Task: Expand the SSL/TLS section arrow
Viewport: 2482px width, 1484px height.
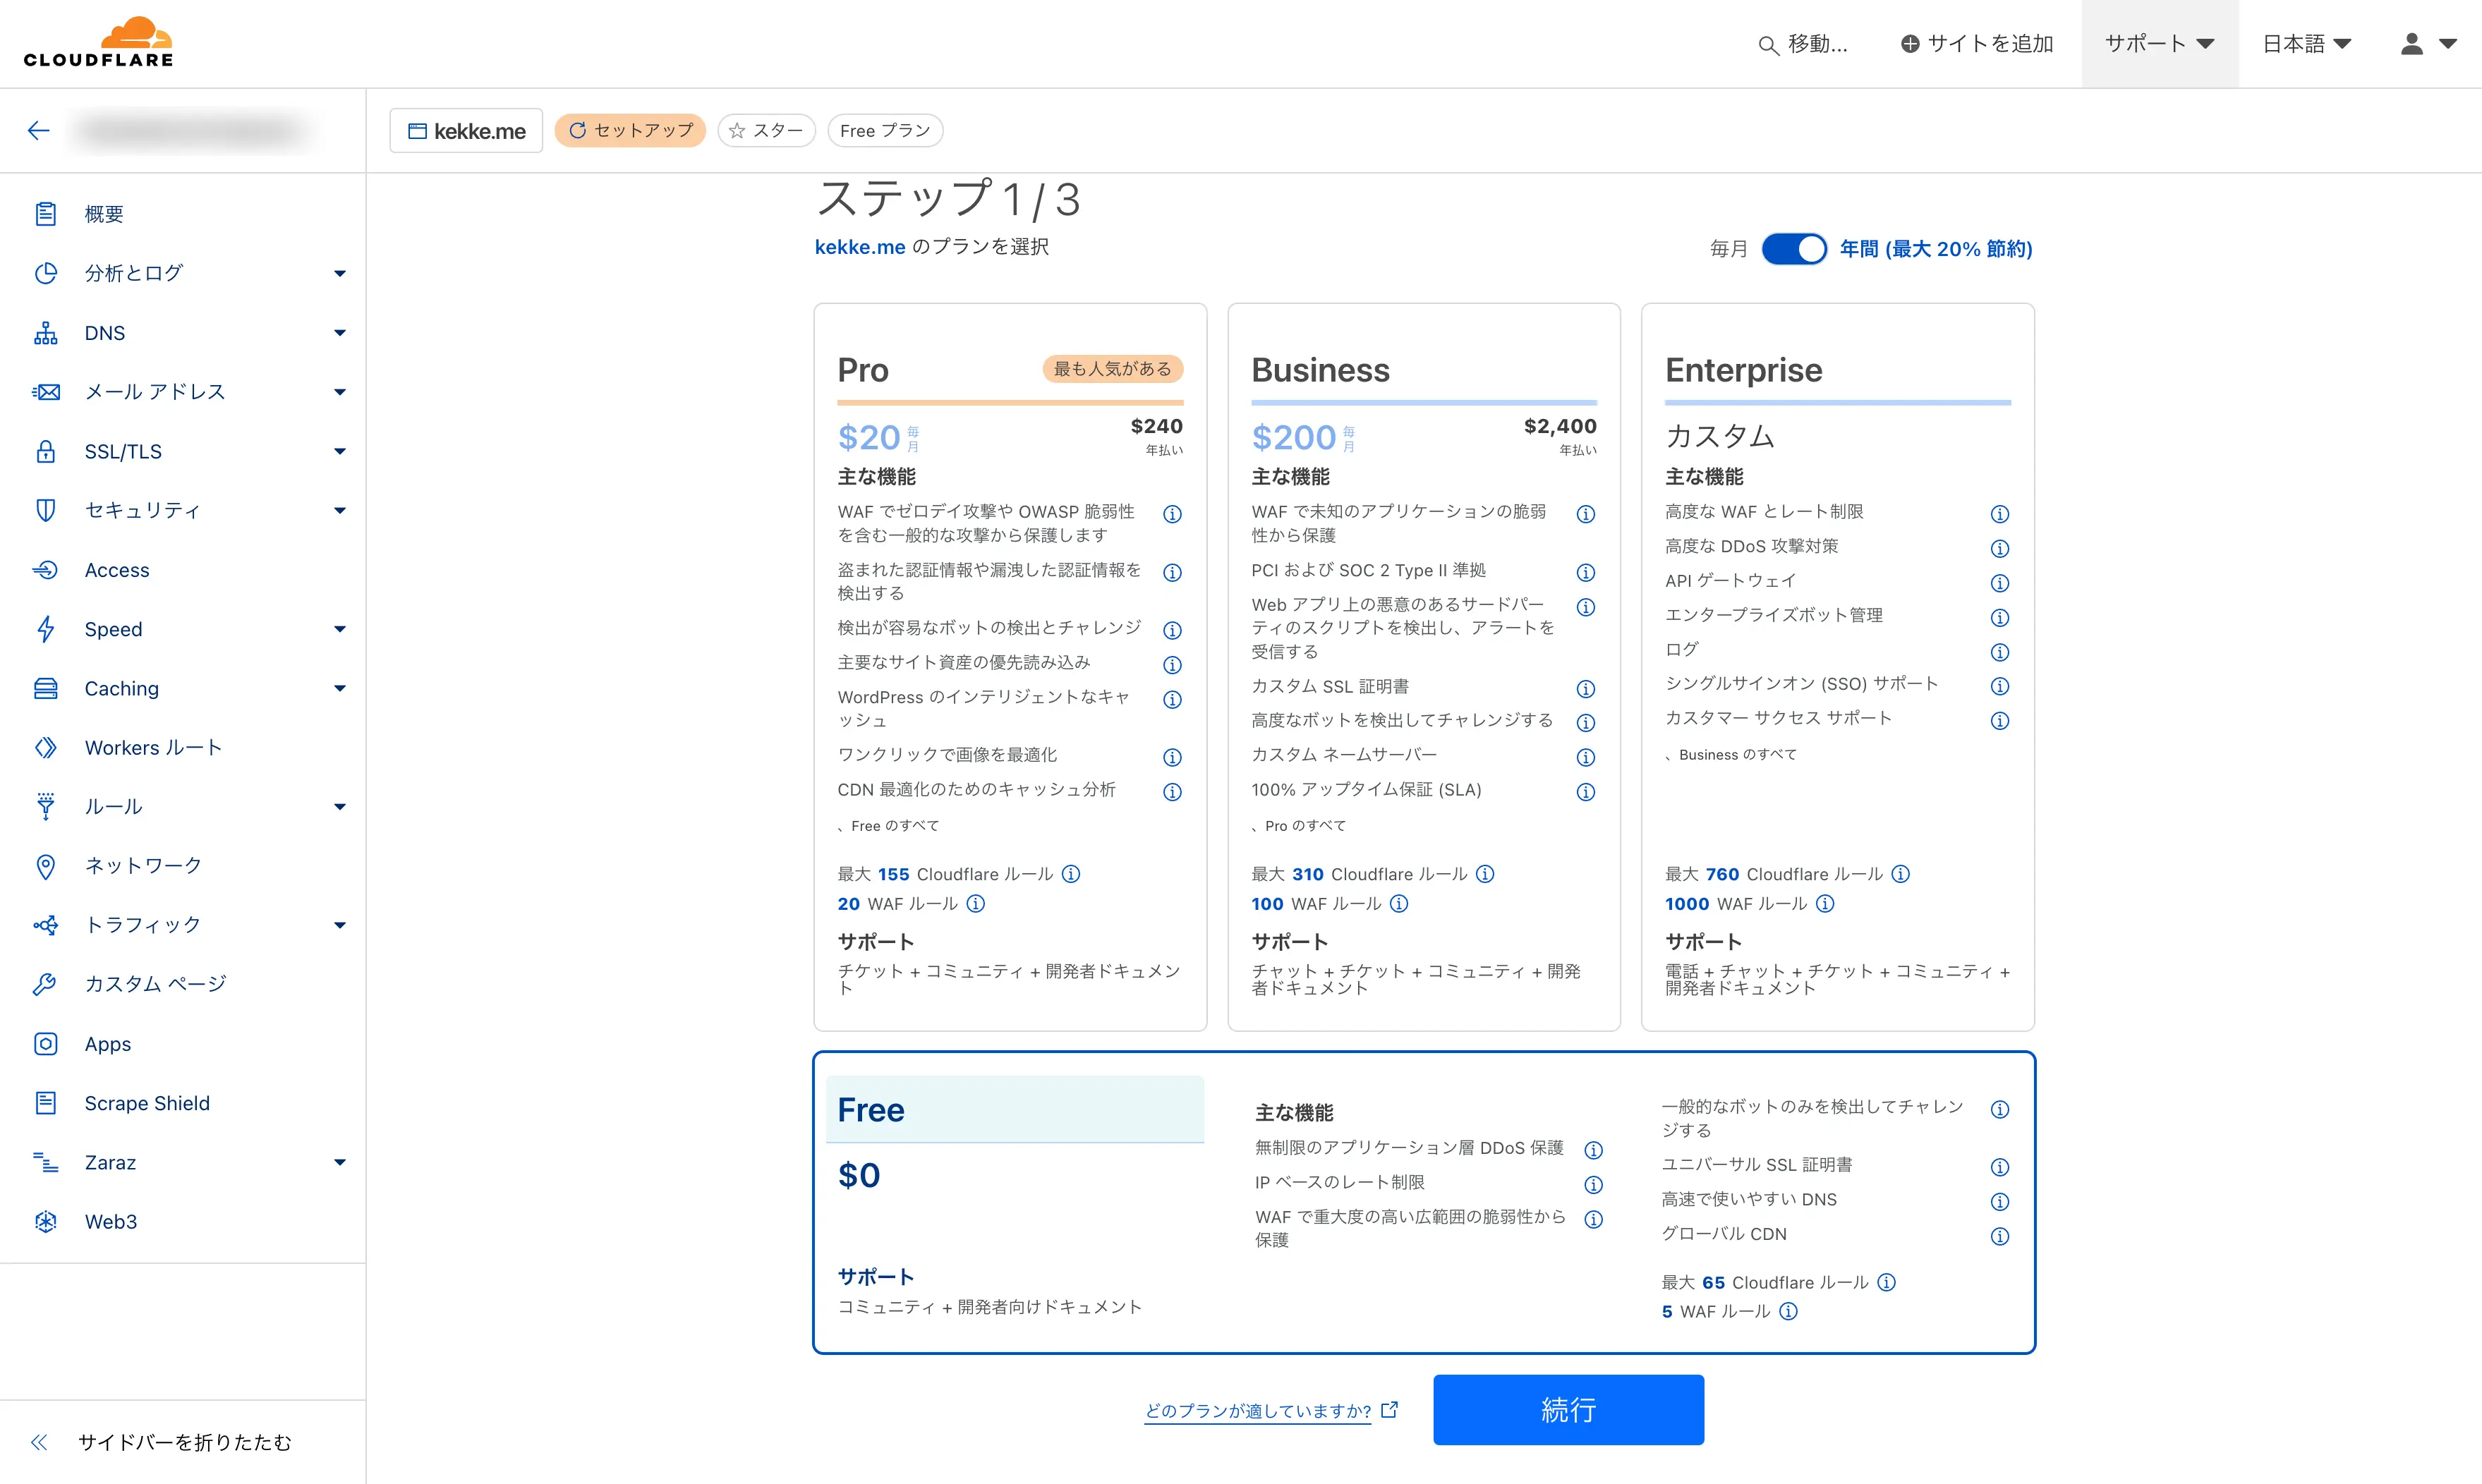Action: pos(340,451)
